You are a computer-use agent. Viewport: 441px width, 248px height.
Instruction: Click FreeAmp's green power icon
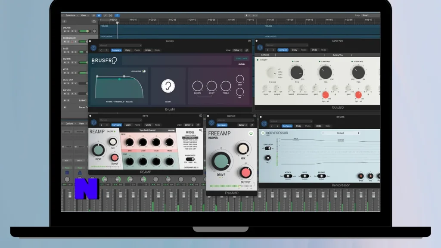251,133
